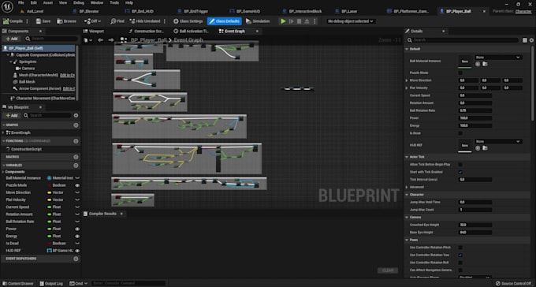Toggle Start with Tick Enabled checkbox

460,172
